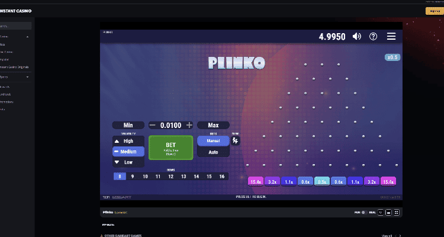Click the refresh game icon below the game

point(381,212)
